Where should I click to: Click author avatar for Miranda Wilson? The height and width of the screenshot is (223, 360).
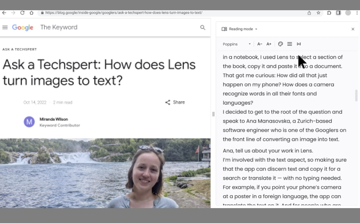pos(29,122)
